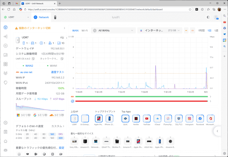228x157 pixels.
Task: Click the Edge browser refresh button
Action: pos(9,9)
